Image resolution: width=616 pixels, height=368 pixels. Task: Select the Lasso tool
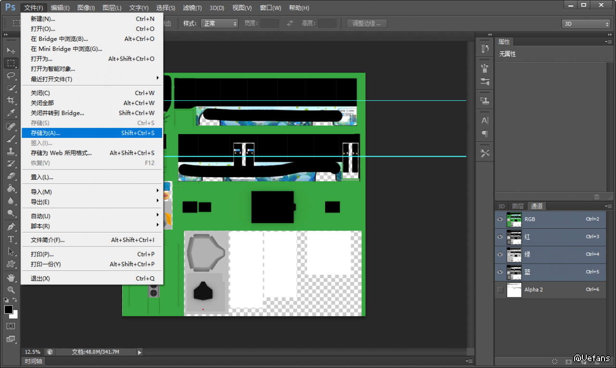coord(11,75)
